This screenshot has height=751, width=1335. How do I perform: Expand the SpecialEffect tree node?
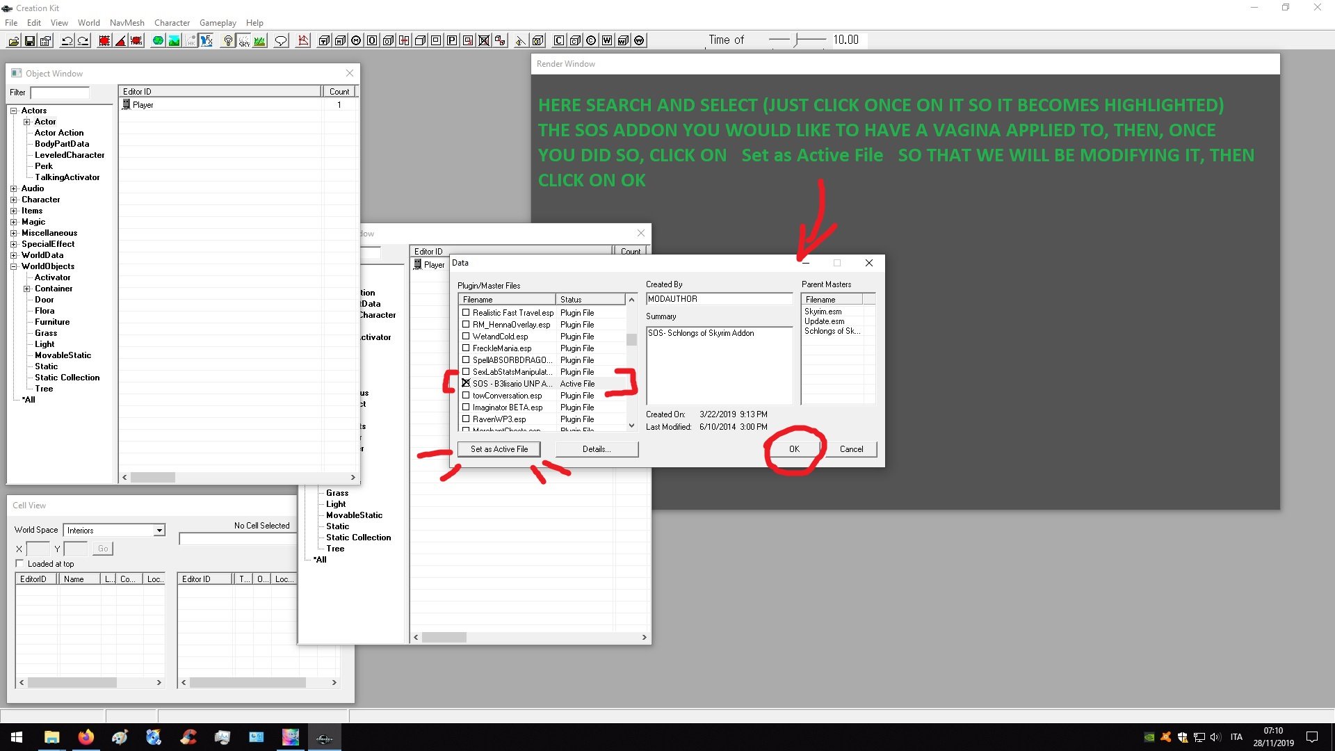pos(13,244)
